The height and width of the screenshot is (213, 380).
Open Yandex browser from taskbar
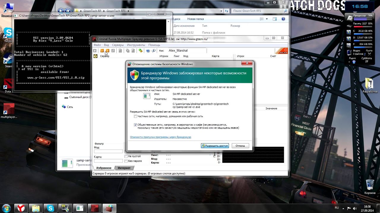click(21, 208)
